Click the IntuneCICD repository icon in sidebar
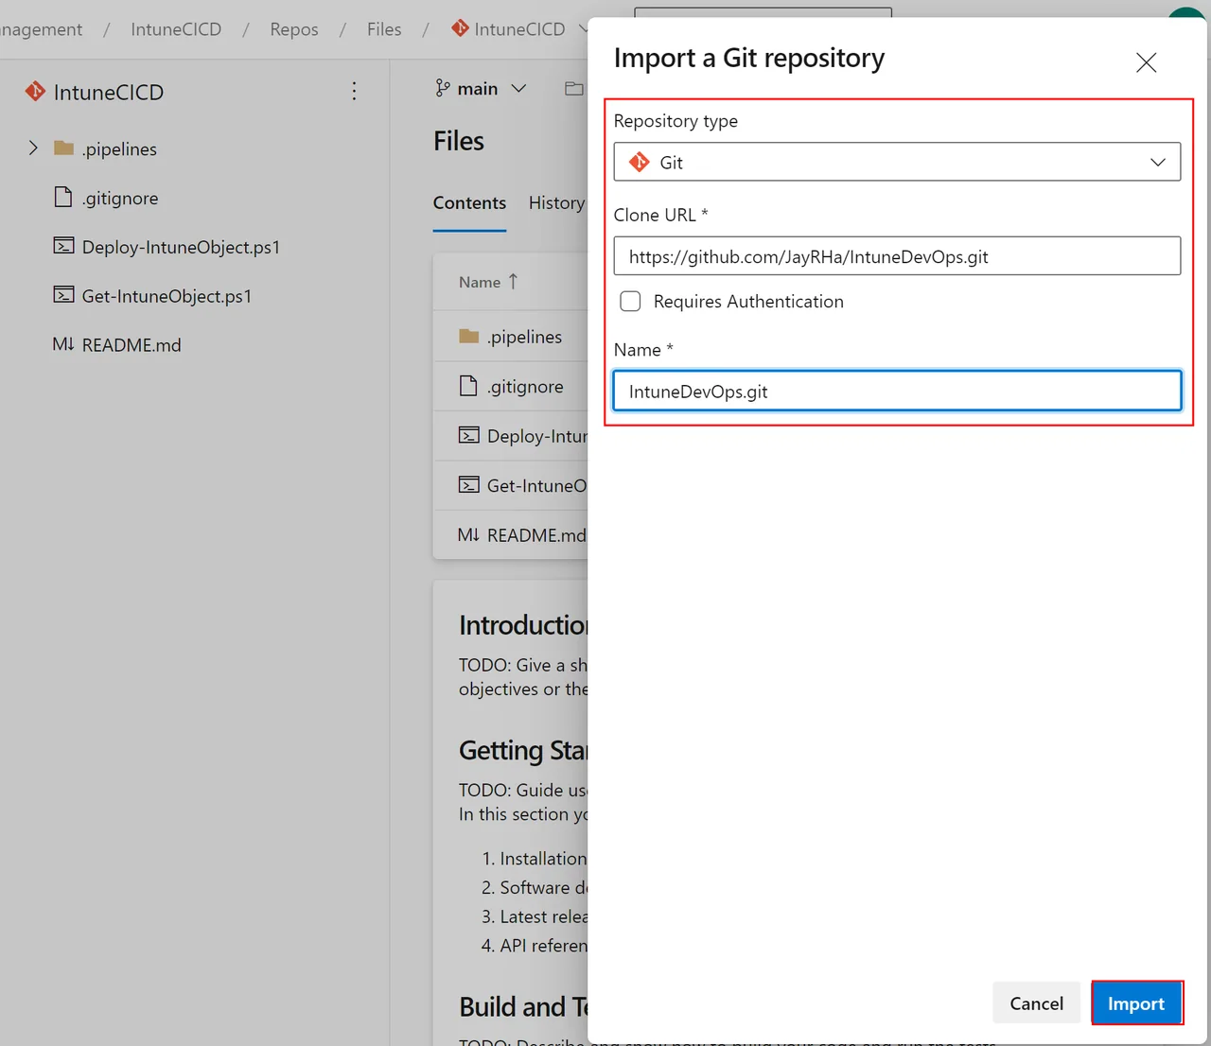Image resolution: width=1211 pixels, height=1046 pixels. click(35, 91)
